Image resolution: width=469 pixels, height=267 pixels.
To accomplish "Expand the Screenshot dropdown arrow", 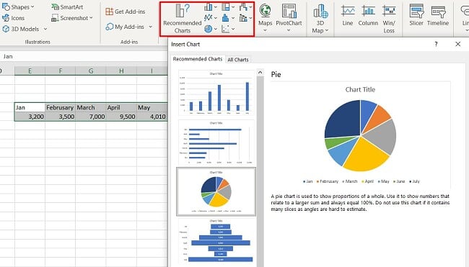I will click(x=91, y=18).
